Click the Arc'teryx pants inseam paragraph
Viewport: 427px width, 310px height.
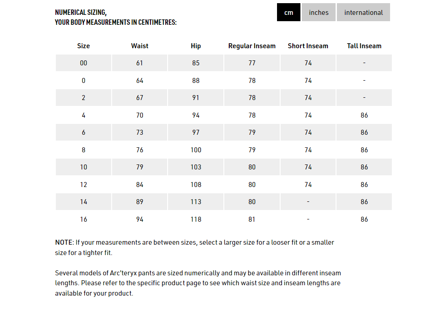coord(198,283)
